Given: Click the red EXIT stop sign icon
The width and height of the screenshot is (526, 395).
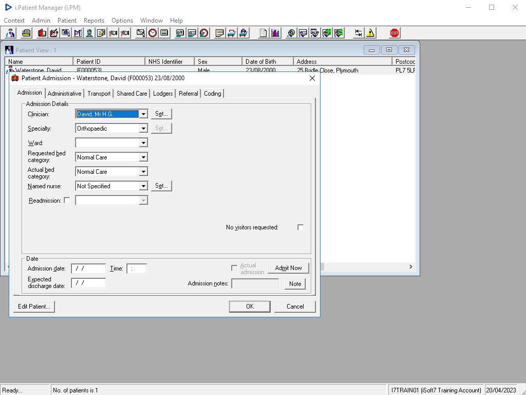Looking at the screenshot, I should pos(394,33).
